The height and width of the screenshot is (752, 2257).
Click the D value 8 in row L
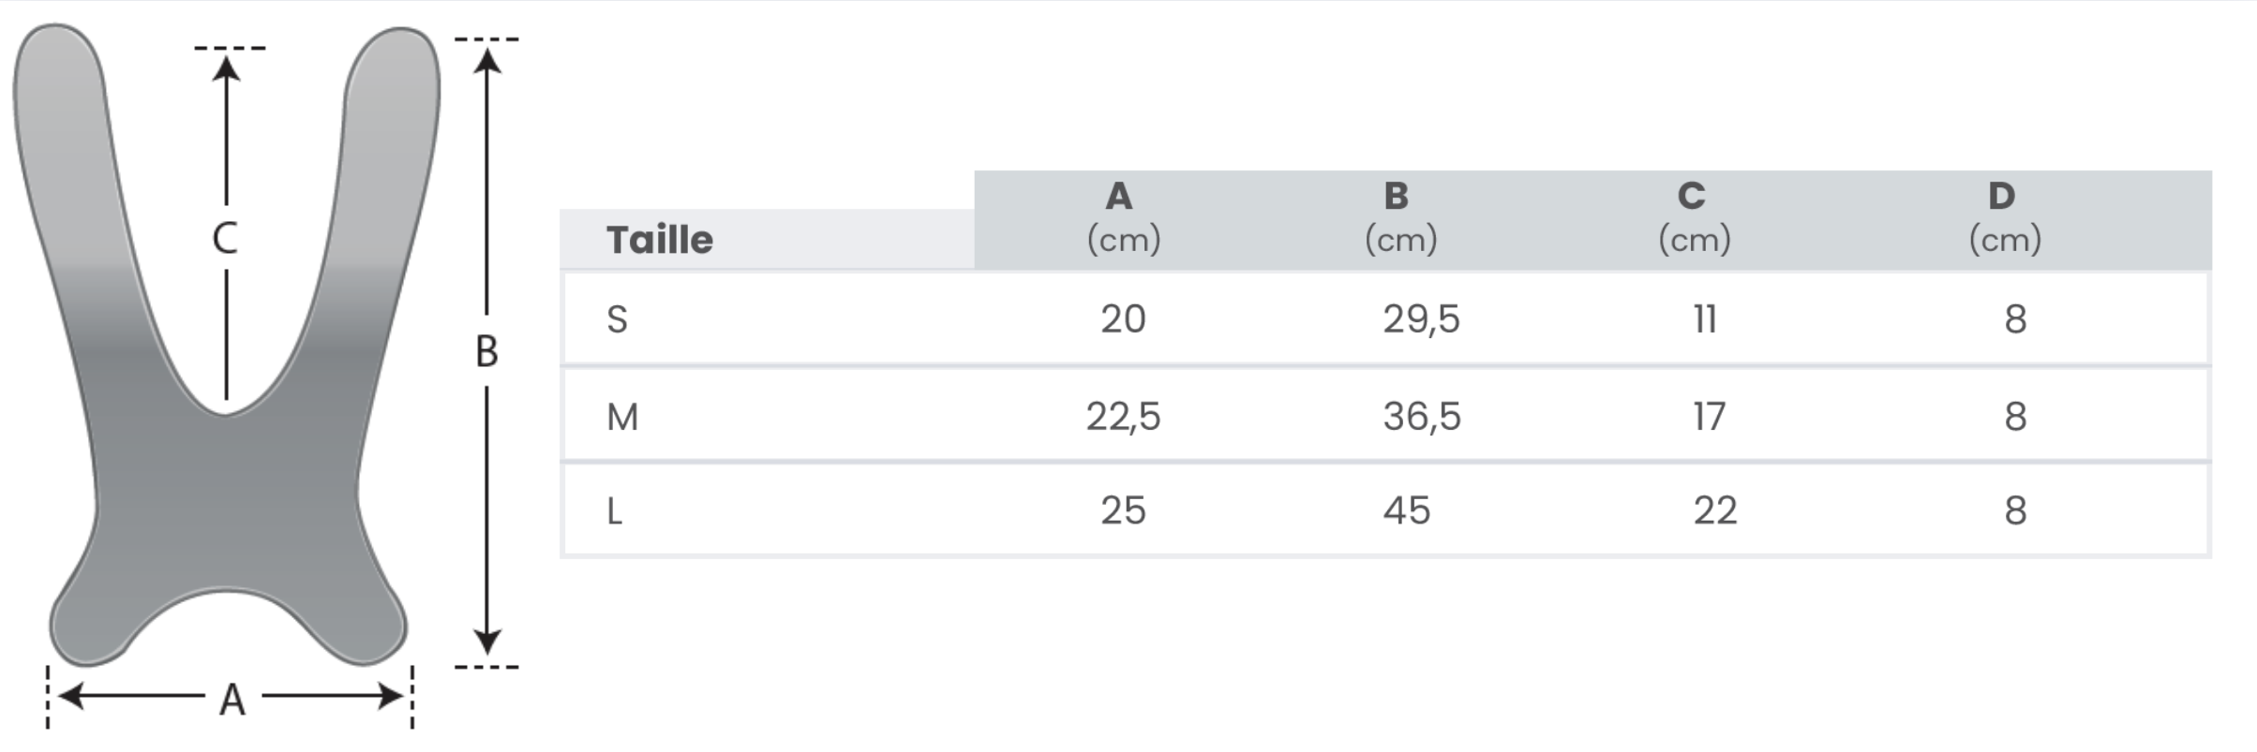pos(2015,510)
